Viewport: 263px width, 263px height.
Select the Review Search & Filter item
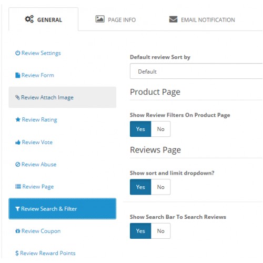62,209
